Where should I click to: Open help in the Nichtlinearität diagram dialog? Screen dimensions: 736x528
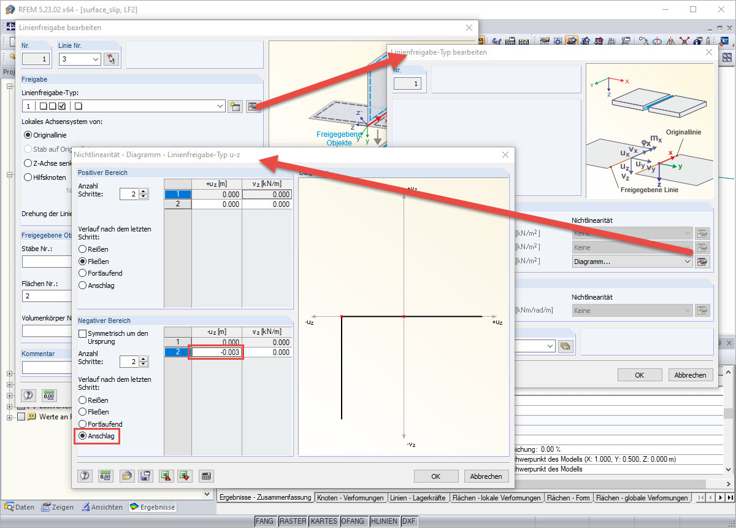point(85,476)
